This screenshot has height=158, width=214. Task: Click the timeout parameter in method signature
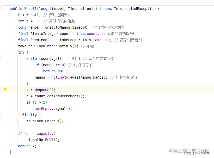coord(57,9)
